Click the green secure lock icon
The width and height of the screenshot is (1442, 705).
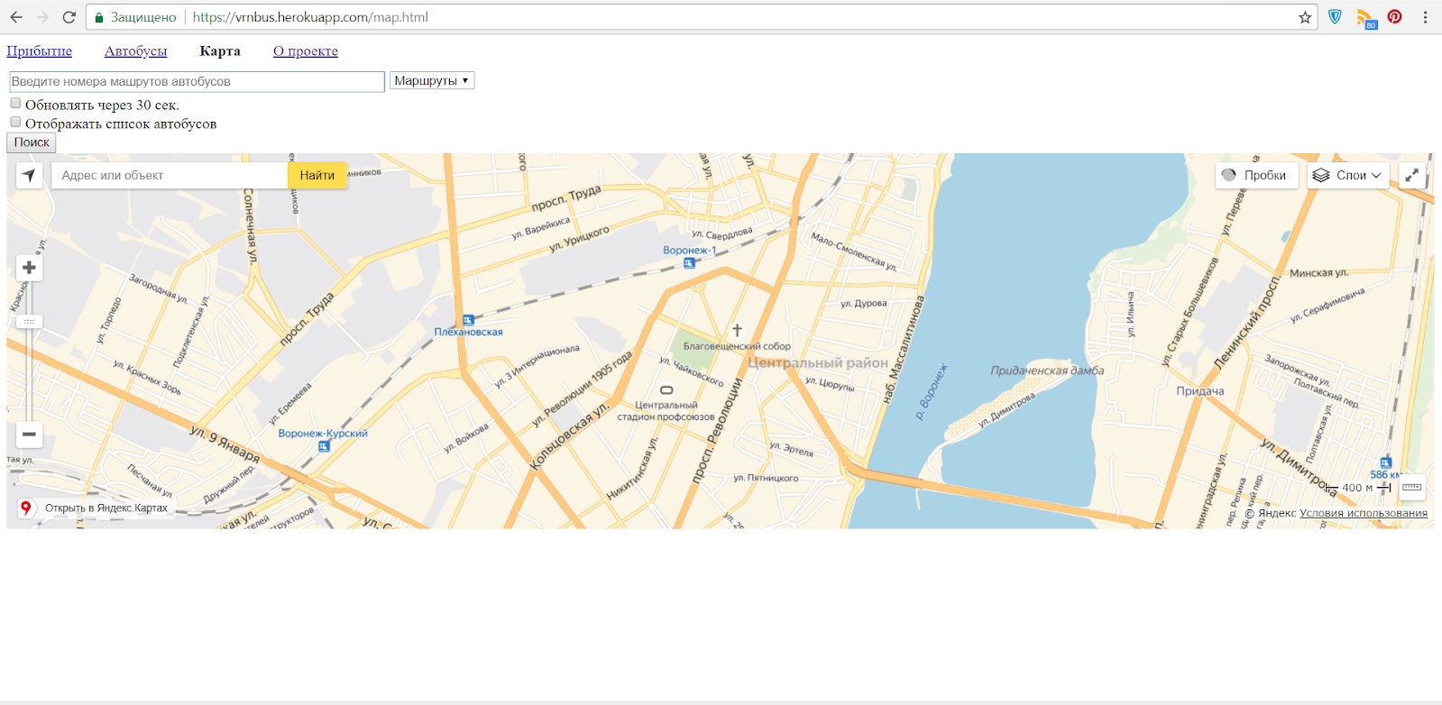pyautogui.click(x=99, y=17)
